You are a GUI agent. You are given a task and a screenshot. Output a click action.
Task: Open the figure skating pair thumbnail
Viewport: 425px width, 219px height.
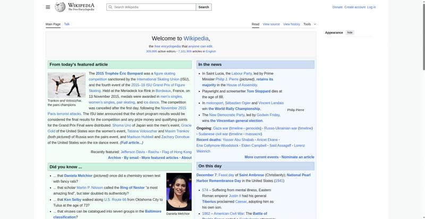coord(66,85)
